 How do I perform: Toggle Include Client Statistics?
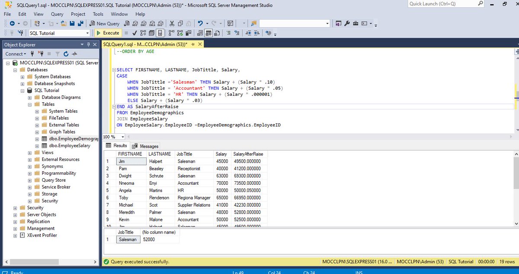pyautogui.click(x=189, y=33)
